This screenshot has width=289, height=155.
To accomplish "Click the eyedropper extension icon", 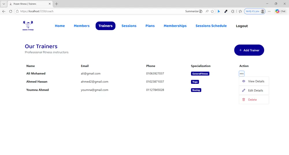I will click(x=226, y=11).
